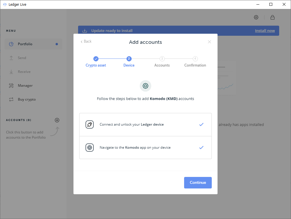Screen dimensions: 291x219
Task: Select step 4 Confirmation circle
Action: pyautogui.click(x=195, y=59)
